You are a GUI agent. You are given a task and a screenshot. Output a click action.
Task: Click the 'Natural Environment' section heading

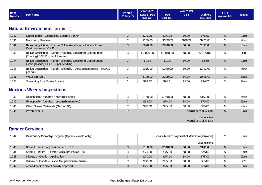click(x=30, y=28)
